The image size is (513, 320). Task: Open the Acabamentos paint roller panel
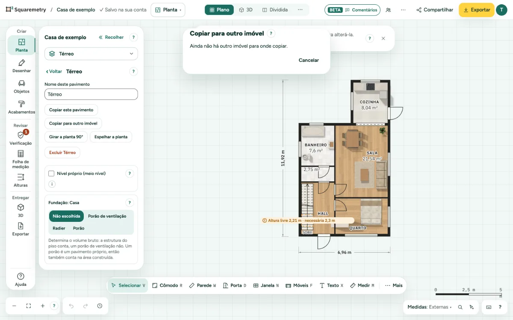(x=21, y=107)
